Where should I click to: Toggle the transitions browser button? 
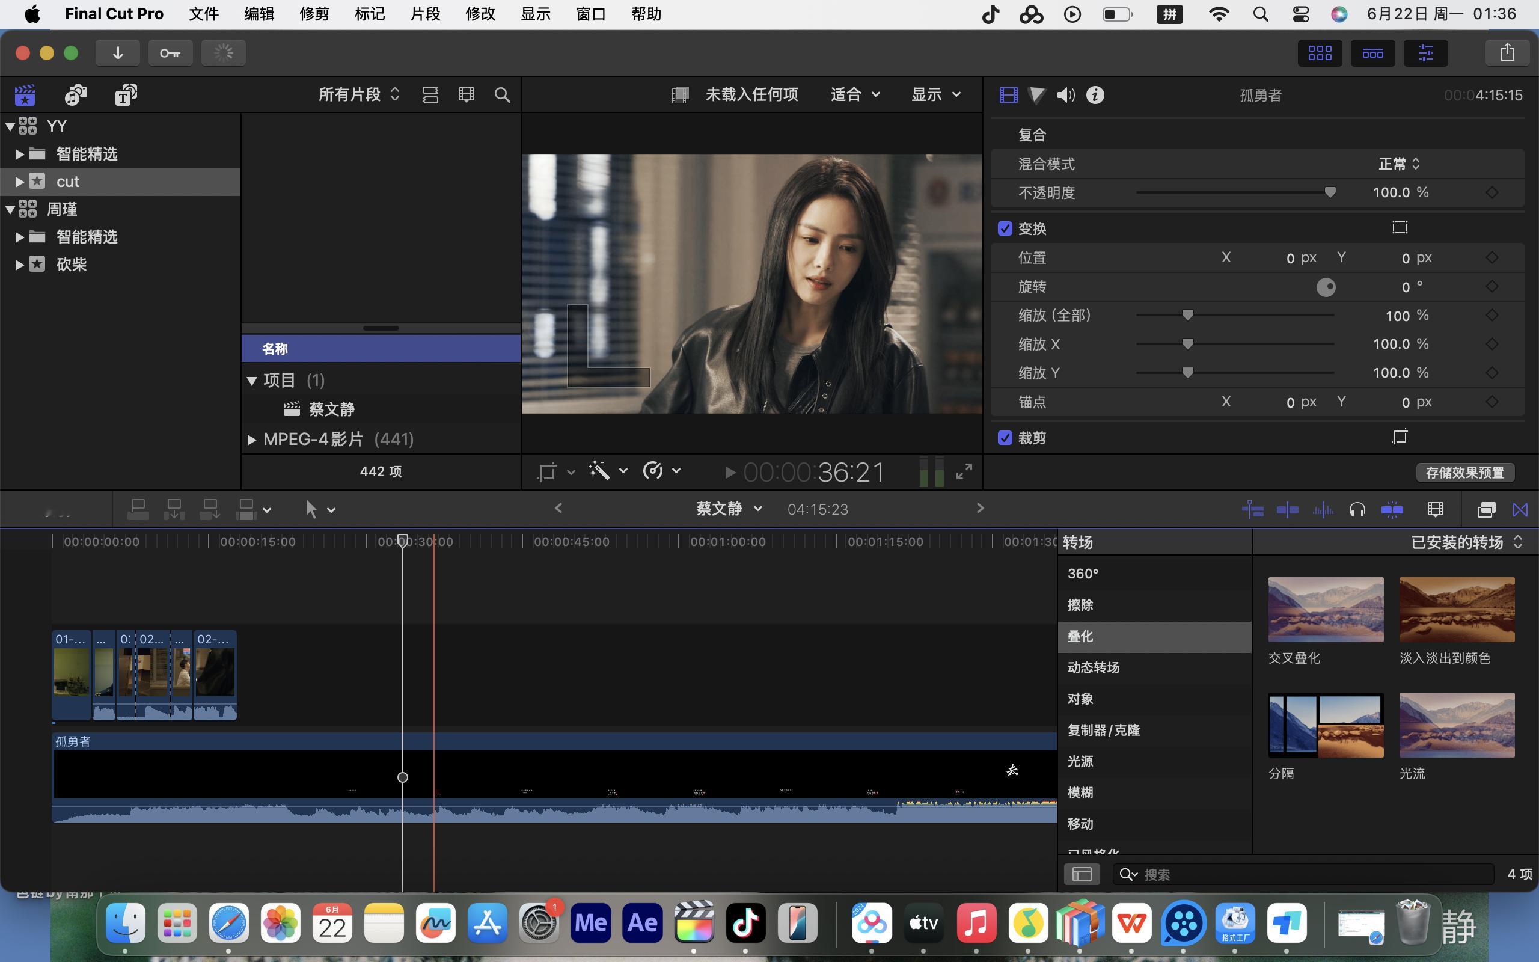tap(1520, 509)
